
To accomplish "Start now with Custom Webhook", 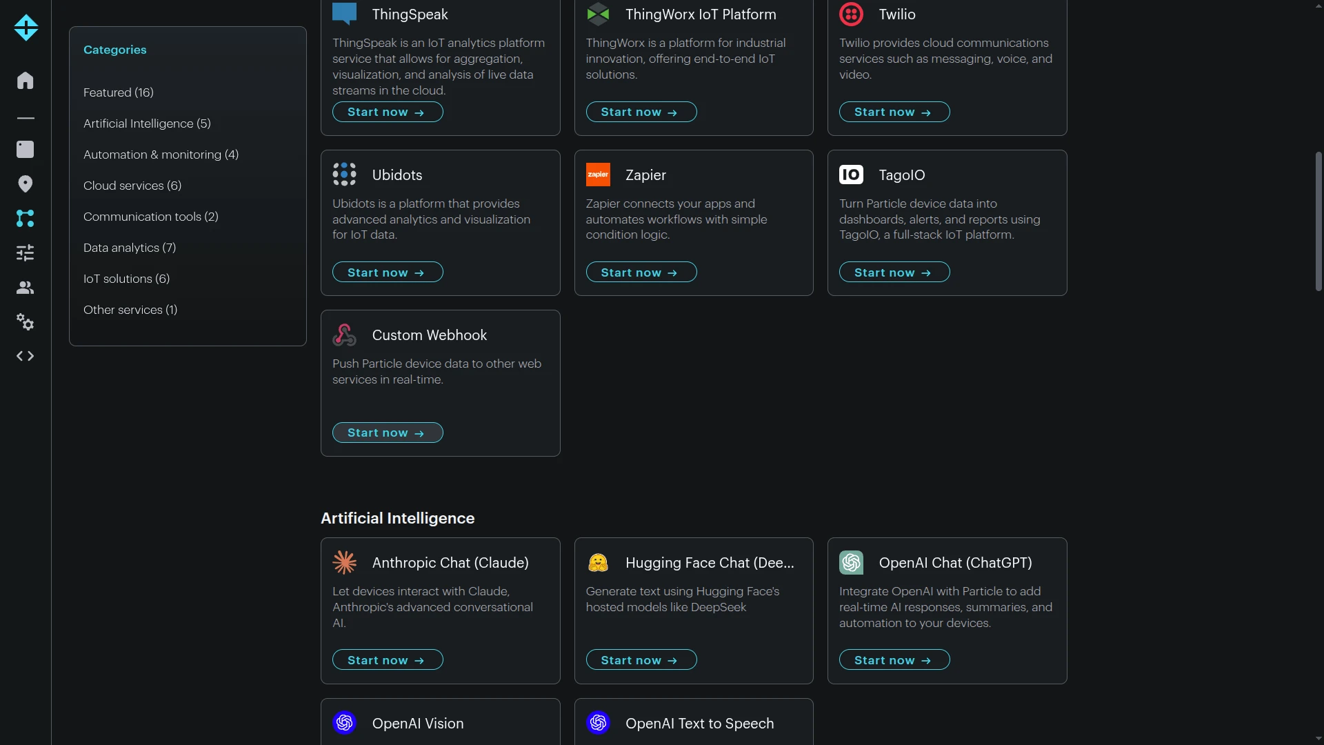I will click(388, 433).
